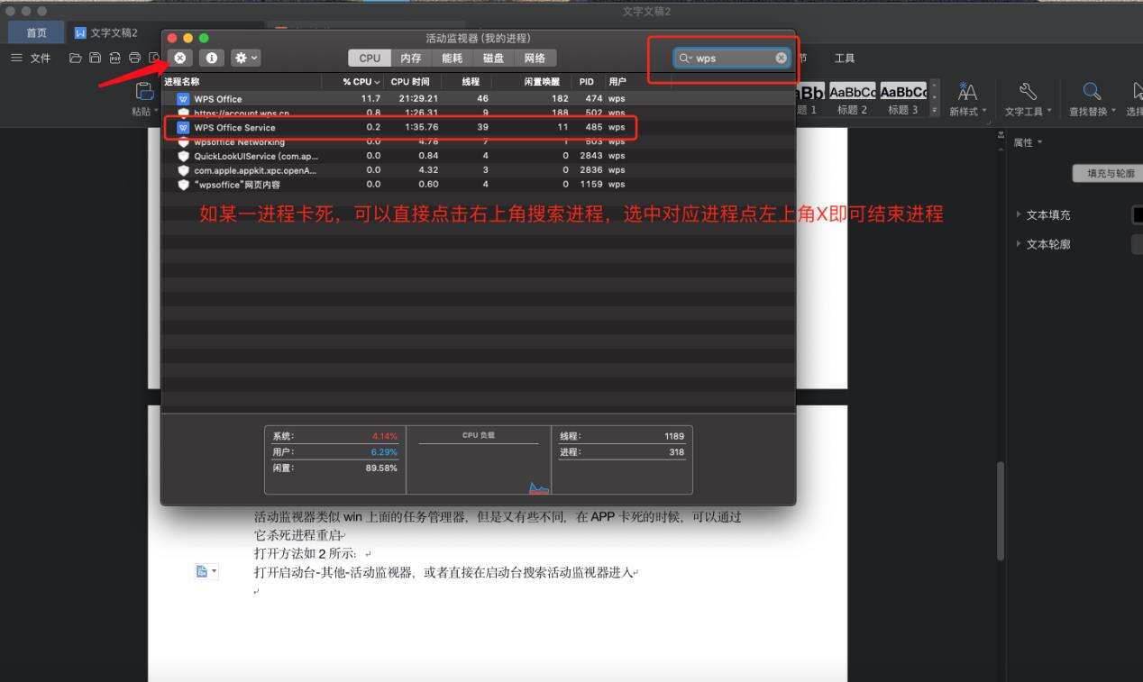This screenshot has width=1143, height=682.
Task: Sort by PID column header
Action: point(587,82)
